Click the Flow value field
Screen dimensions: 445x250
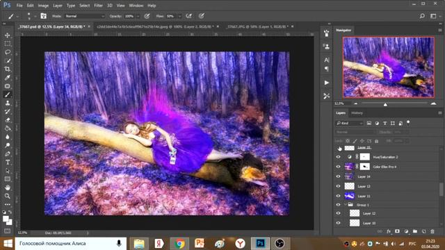[171, 16]
